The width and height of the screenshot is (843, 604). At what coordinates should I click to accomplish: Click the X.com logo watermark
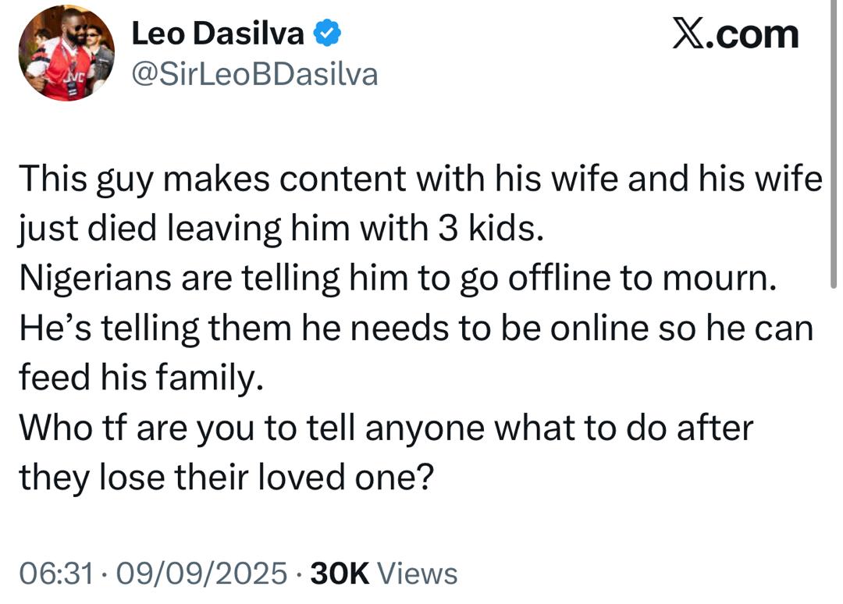[735, 34]
